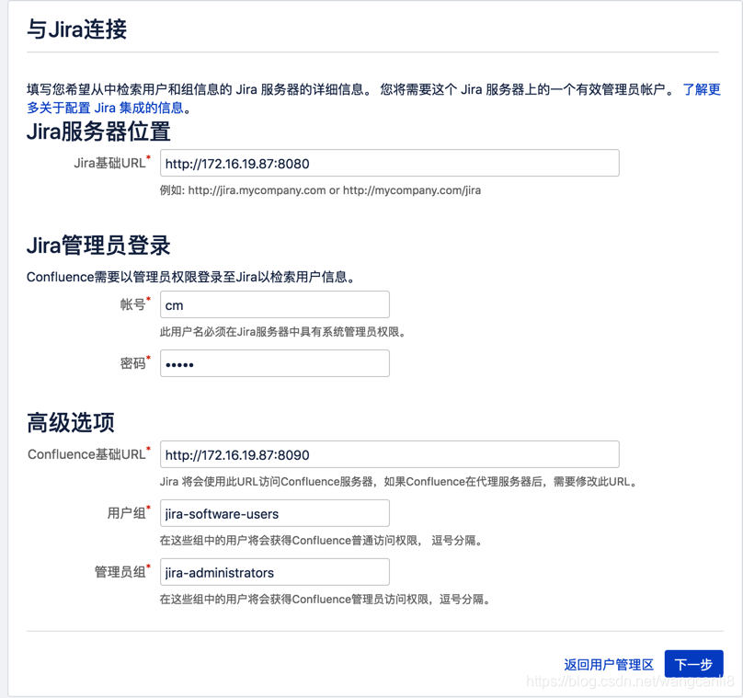Click the 帐号 field label

point(135,304)
